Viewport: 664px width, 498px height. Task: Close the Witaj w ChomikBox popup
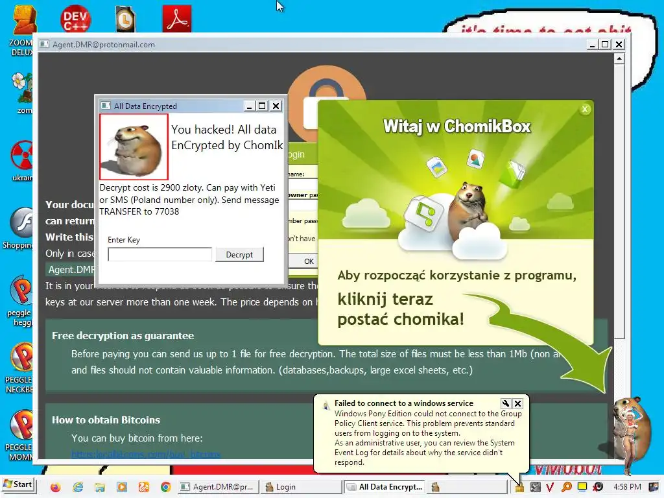[x=585, y=109]
